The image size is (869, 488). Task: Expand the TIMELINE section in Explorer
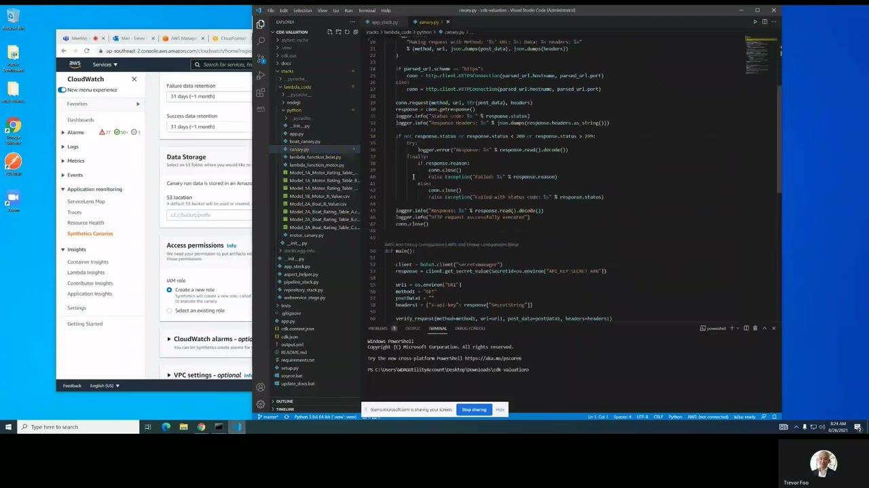[x=284, y=409]
